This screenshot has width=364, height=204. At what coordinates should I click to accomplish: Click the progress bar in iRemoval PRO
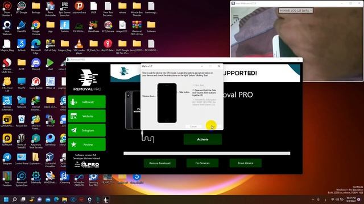[207, 153]
